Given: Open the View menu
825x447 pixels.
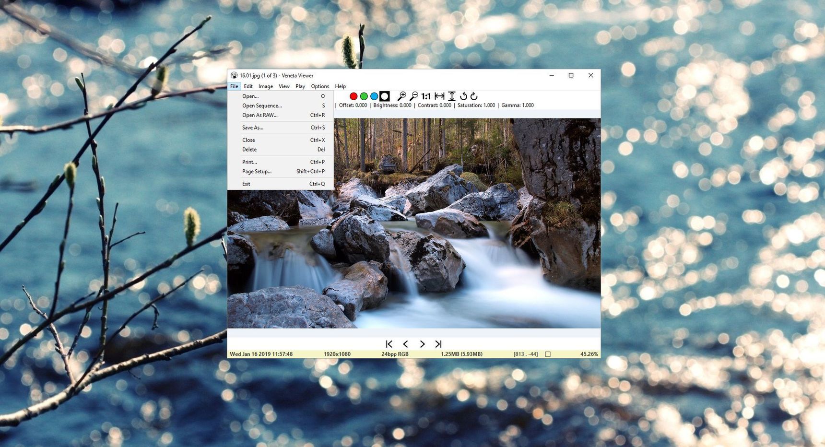Looking at the screenshot, I should [284, 86].
